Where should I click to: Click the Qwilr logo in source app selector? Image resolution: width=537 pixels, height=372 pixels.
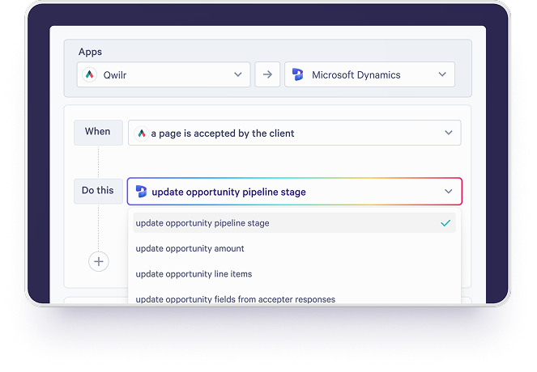point(89,74)
